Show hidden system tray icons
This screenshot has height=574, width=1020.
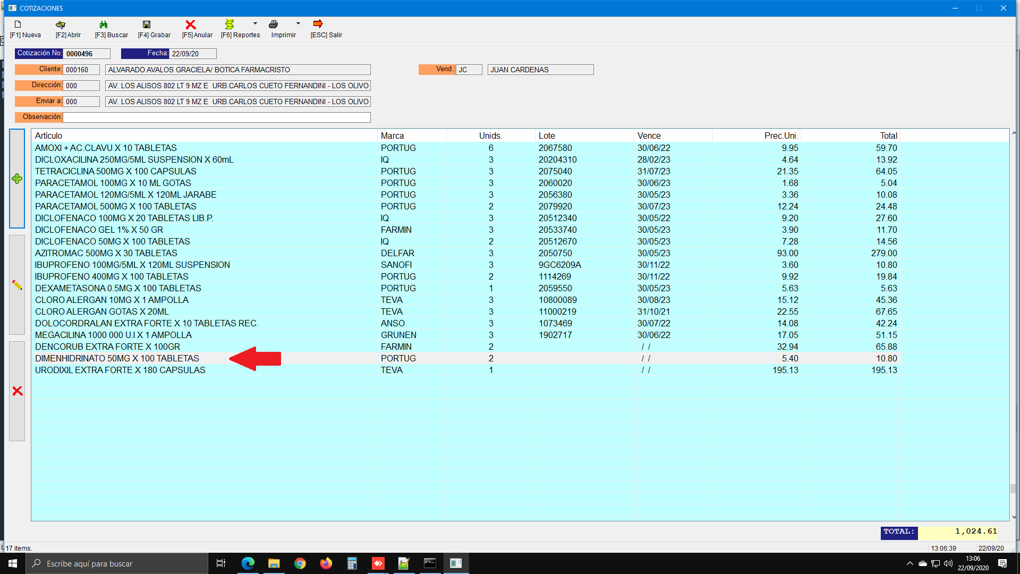(909, 563)
